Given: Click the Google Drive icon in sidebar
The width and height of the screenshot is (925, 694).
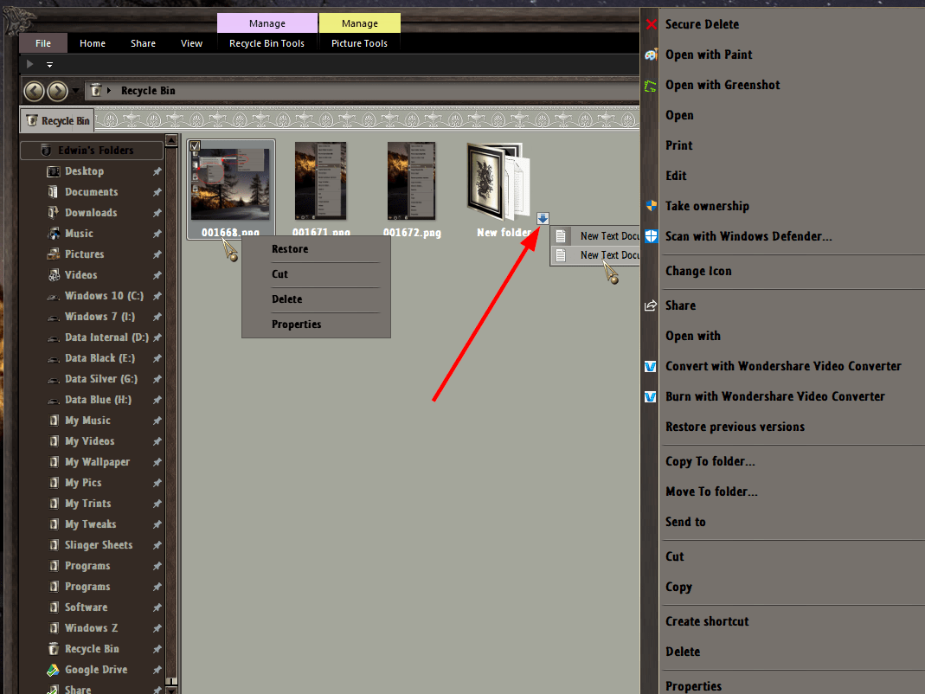Looking at the screenshot, I should click(x=54, y=670).
